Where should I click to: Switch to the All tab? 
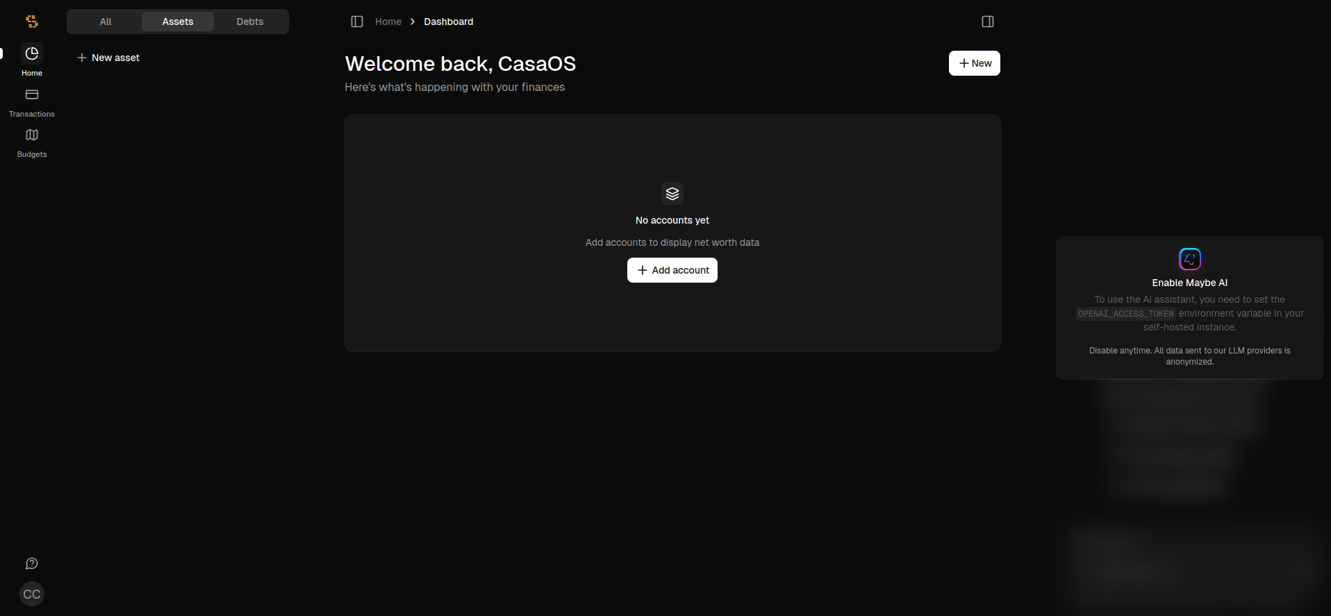pyautogui.click(x=106, y=22)
